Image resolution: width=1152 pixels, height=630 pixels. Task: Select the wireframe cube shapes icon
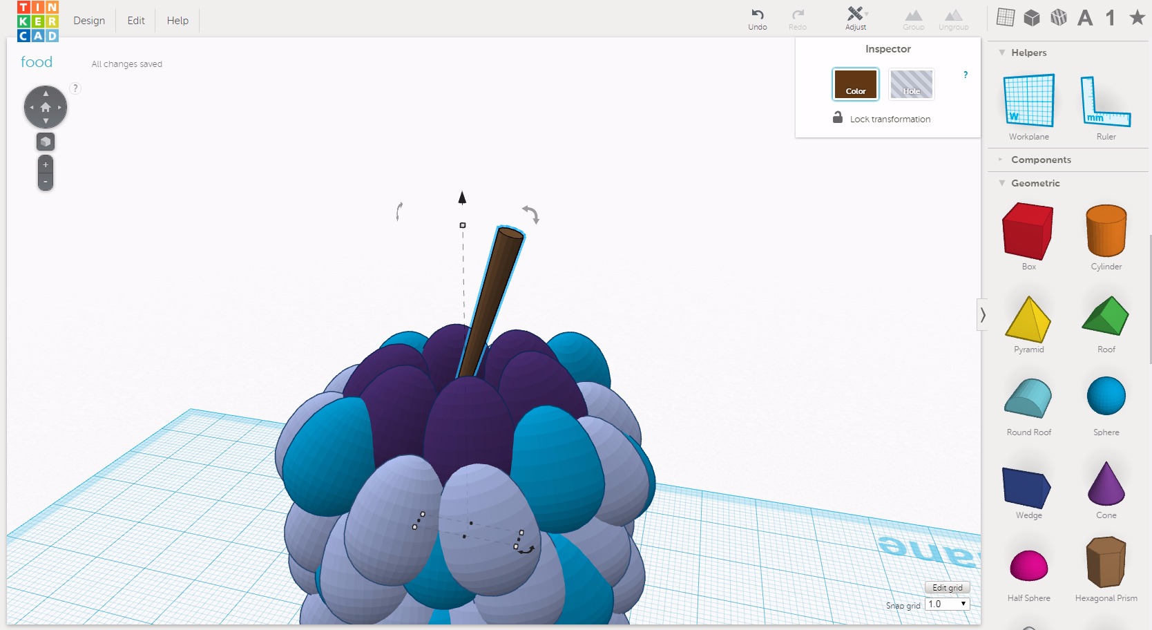pyautogui.click(x=1059, y=17)
